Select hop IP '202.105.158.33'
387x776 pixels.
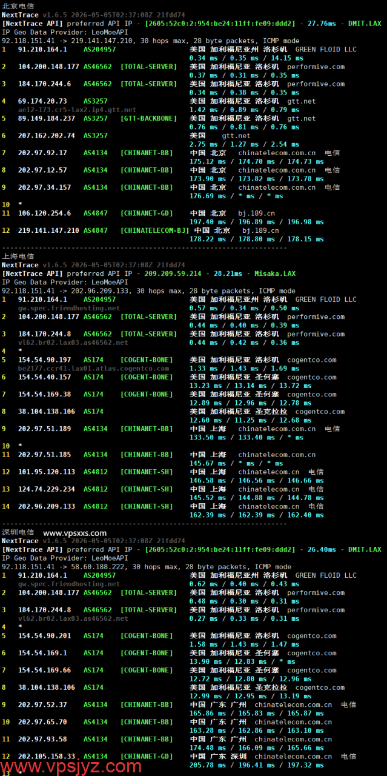point(47,757)
